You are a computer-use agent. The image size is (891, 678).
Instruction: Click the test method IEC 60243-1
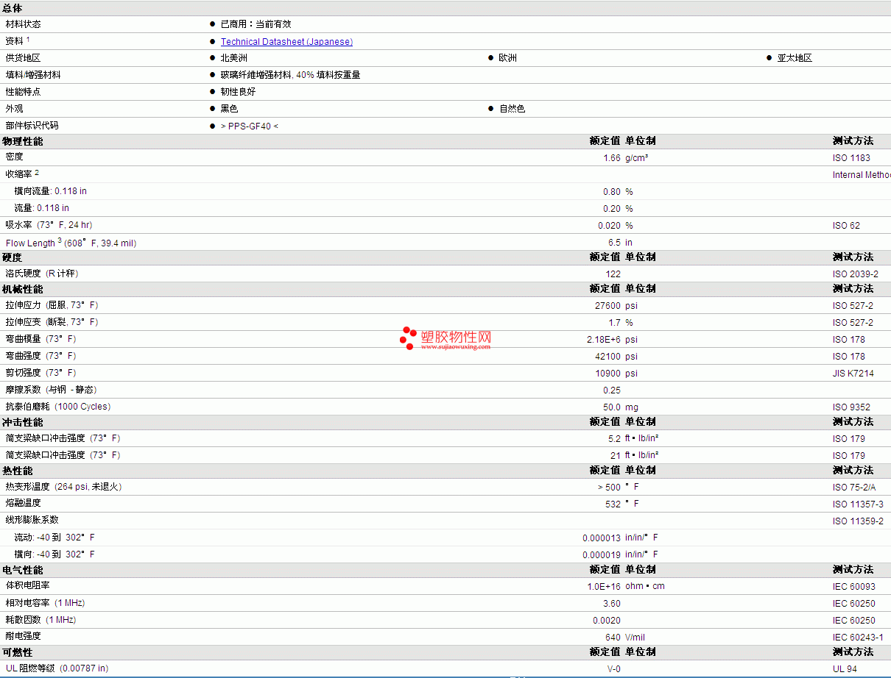coord(858,638)
